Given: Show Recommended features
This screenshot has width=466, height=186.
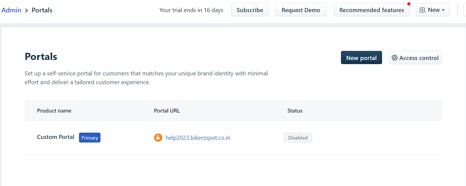Looking at the screenshot, I should (x=372, y=10).
